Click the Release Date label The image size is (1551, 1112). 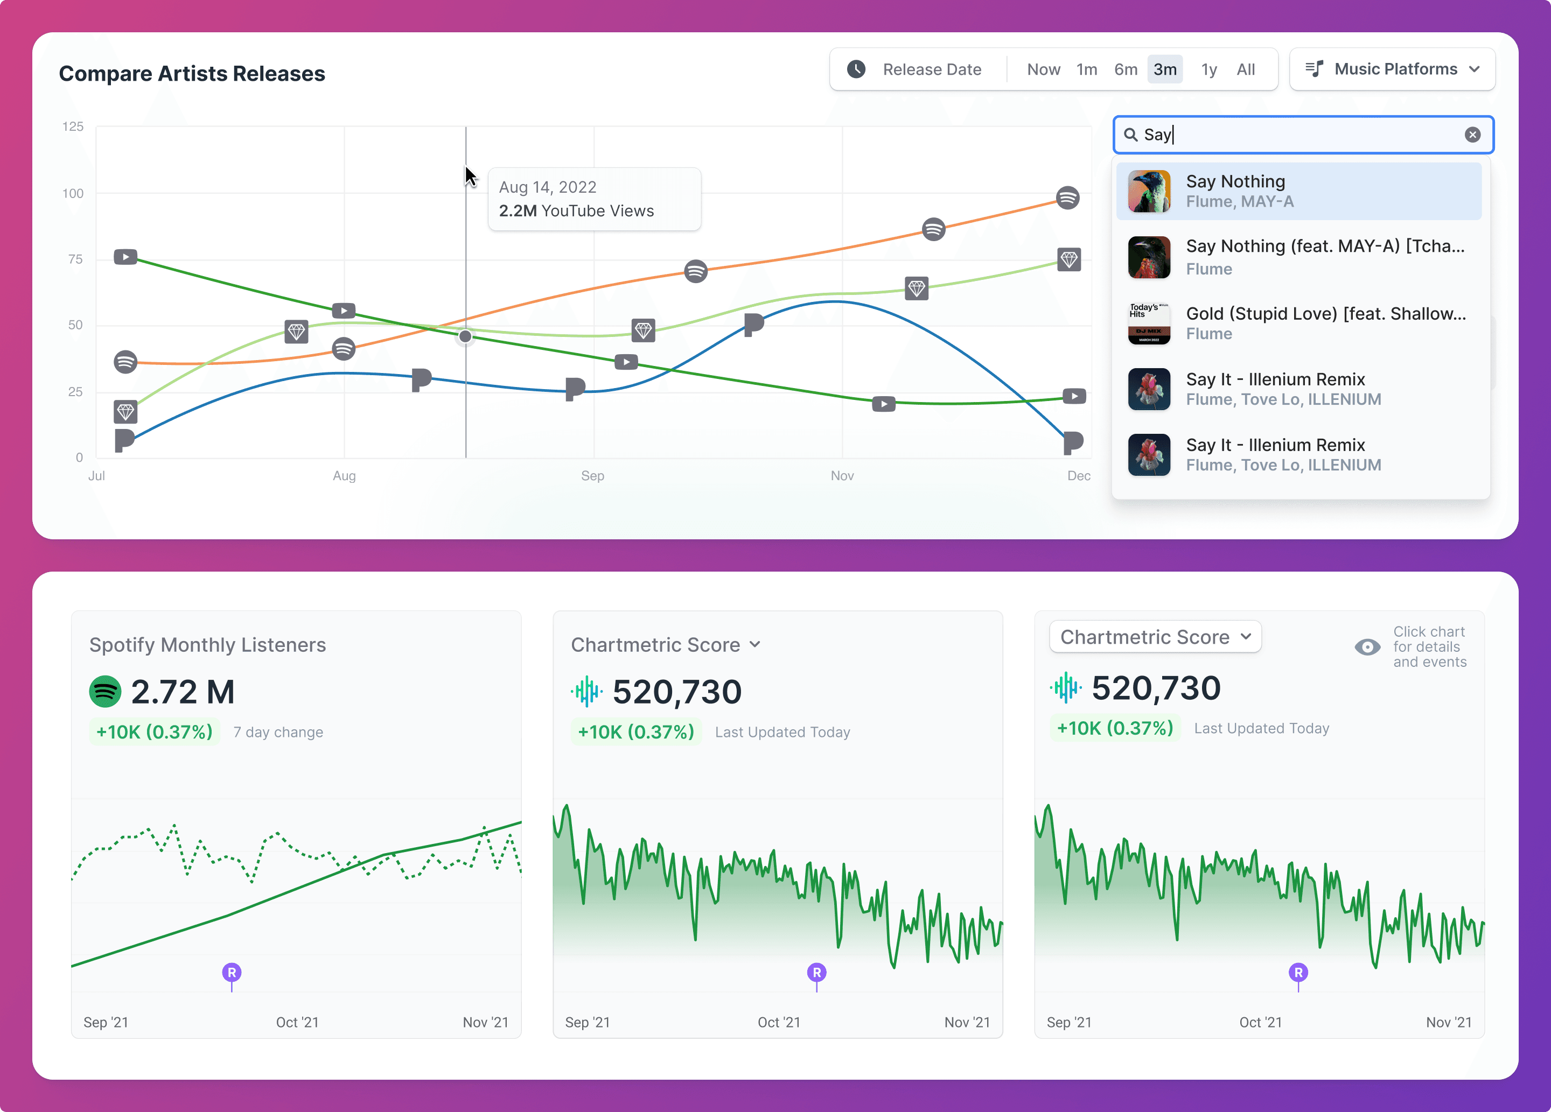click(932, 69)
